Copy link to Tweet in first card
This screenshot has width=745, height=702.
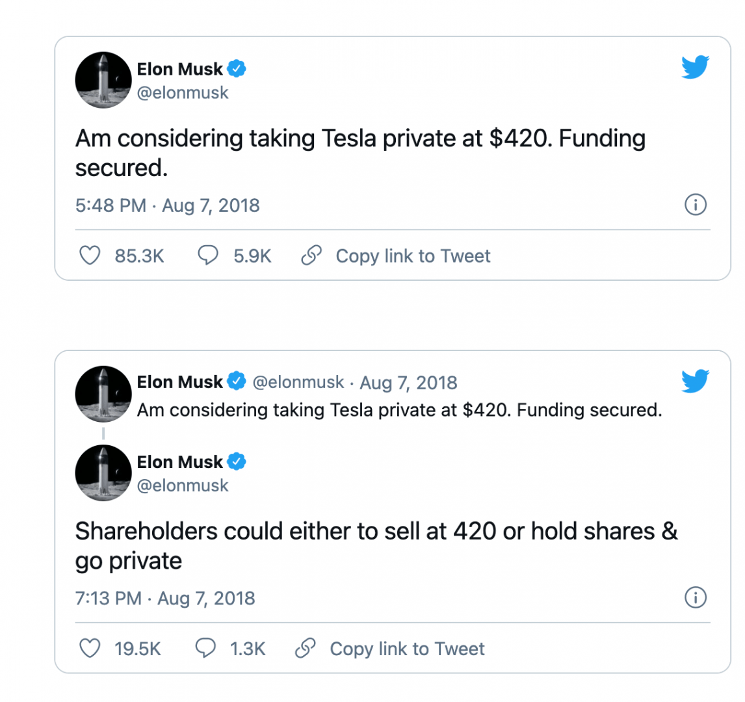(x=413, y=256)
